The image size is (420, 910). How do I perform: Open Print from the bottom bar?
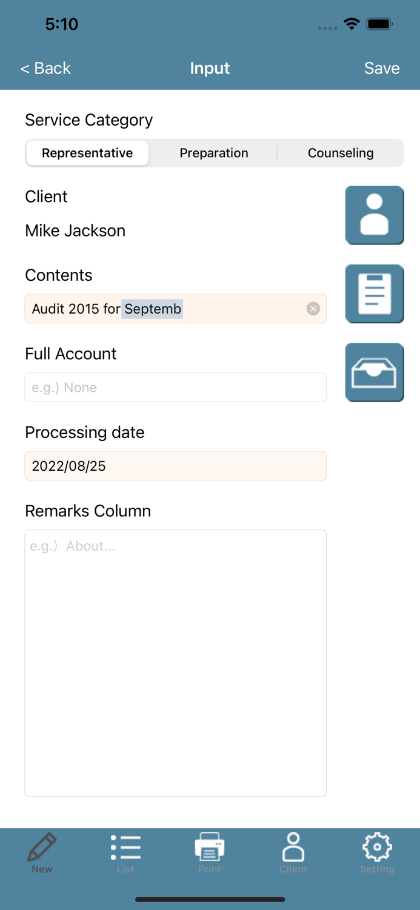coord(210,852)
